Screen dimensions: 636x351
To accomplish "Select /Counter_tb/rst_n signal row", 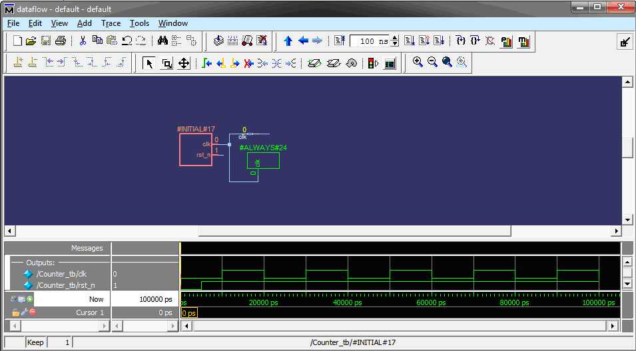I will [65, 285].
